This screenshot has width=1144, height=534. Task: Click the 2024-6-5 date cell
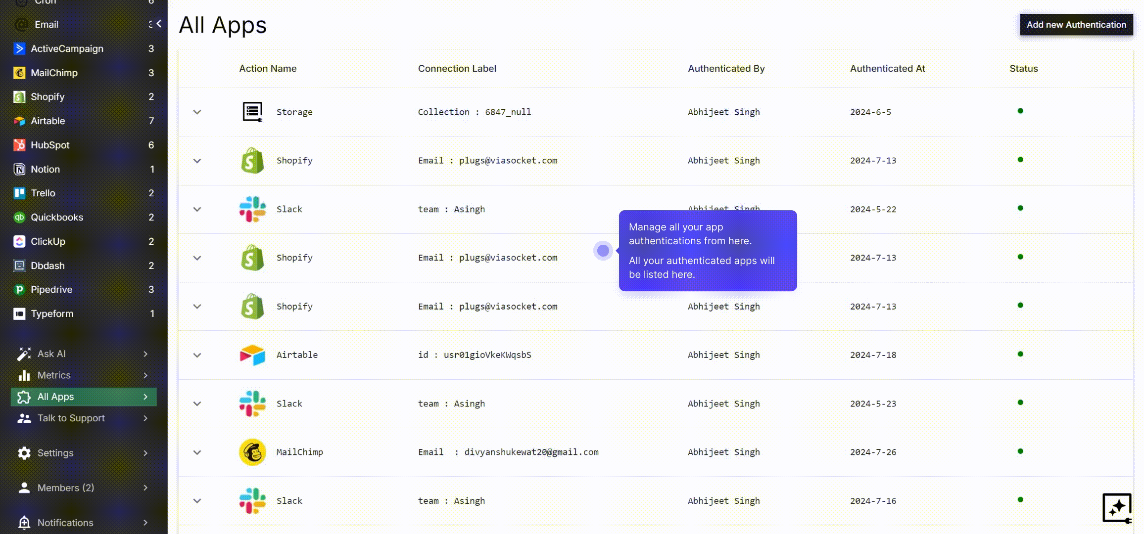coord(870,112)
